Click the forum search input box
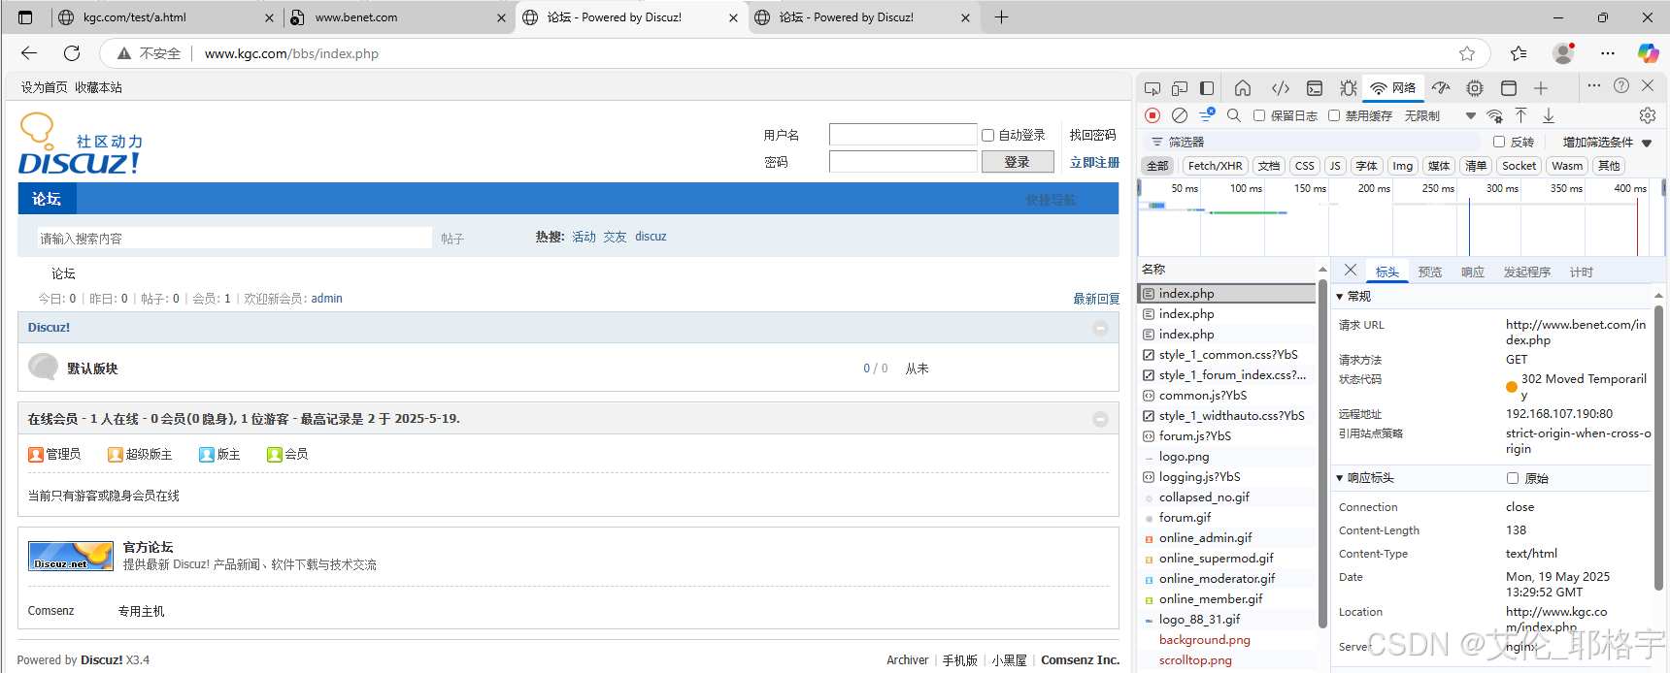The height and width of the screenshot is (673, 1670). point(234,239)
